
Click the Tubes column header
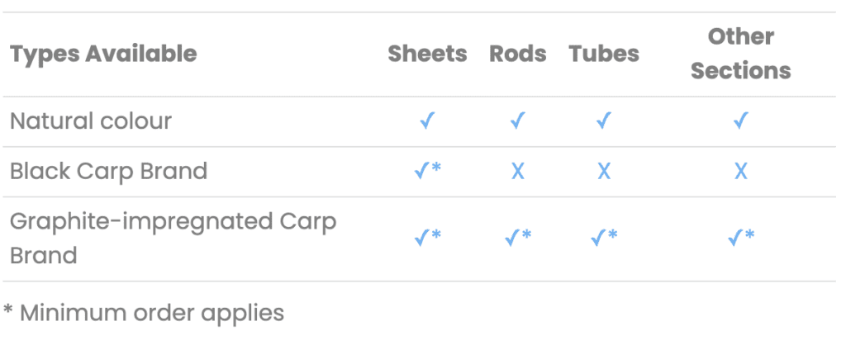coord(604,54)
